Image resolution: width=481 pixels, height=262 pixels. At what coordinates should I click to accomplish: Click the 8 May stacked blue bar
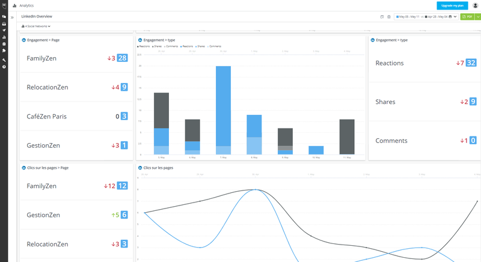tap(254, 135)
